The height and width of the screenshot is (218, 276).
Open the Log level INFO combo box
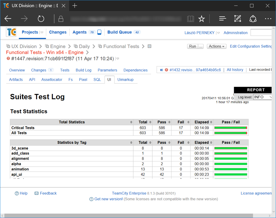[x=262, y=97]
